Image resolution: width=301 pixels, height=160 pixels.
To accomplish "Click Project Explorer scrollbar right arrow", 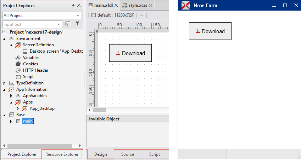I will (80, 146).
